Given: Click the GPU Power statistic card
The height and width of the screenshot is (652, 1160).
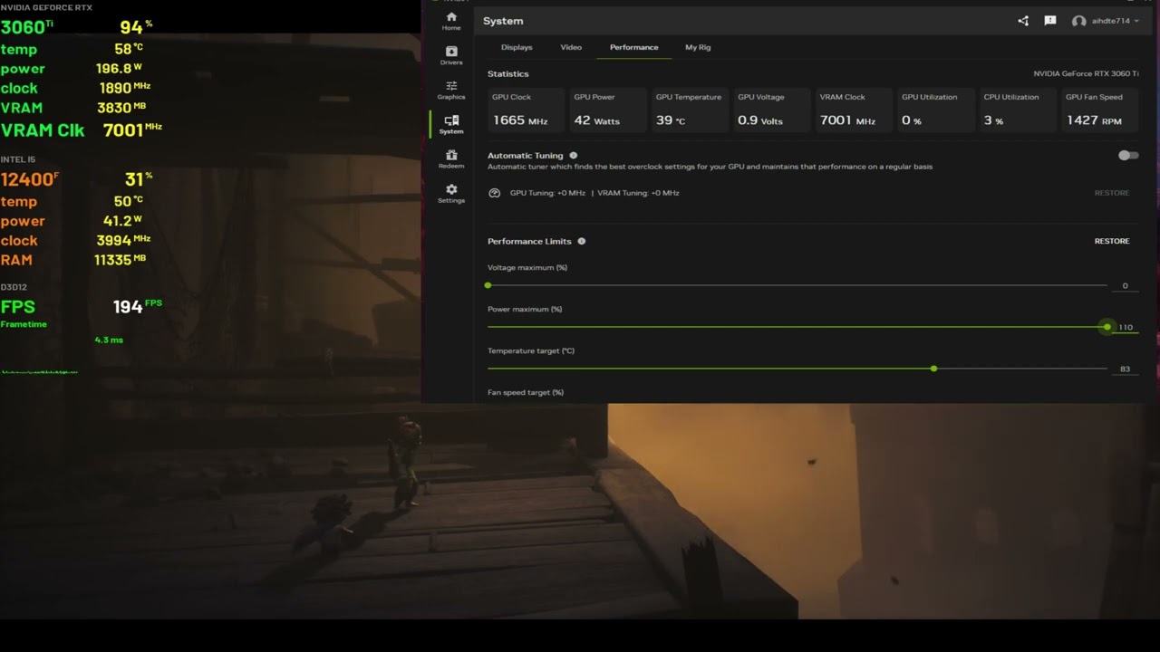Looking at the screenshot, I should tap(607, 110).
